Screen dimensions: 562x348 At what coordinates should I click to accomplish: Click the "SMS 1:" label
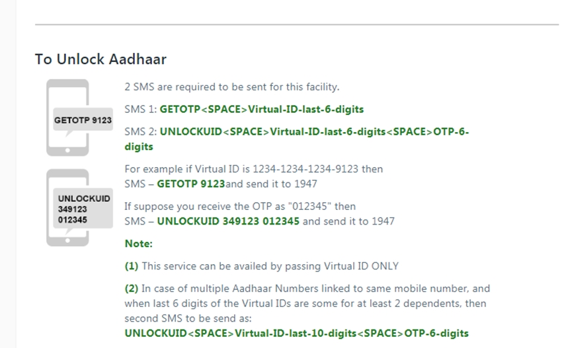pos(140,109)
